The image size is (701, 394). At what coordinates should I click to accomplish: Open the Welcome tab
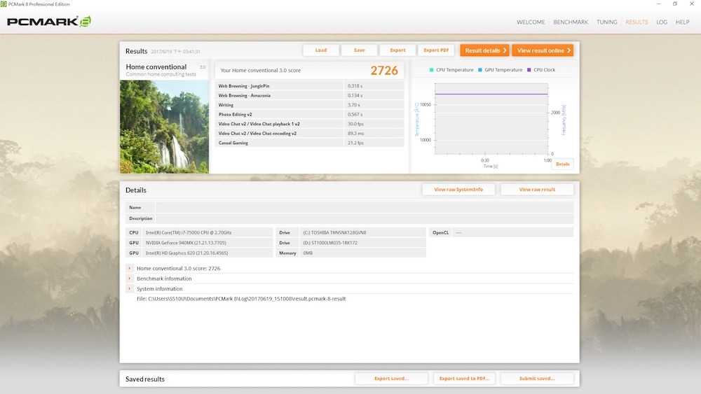[x=531, y=22]
